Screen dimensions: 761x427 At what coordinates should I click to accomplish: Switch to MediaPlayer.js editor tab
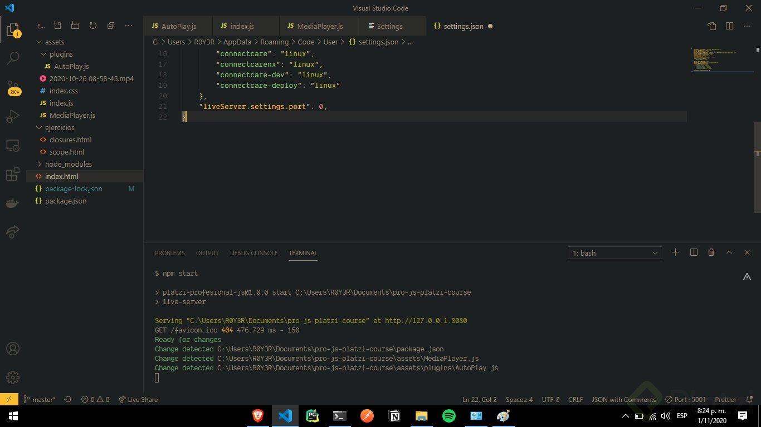[319, 26]
